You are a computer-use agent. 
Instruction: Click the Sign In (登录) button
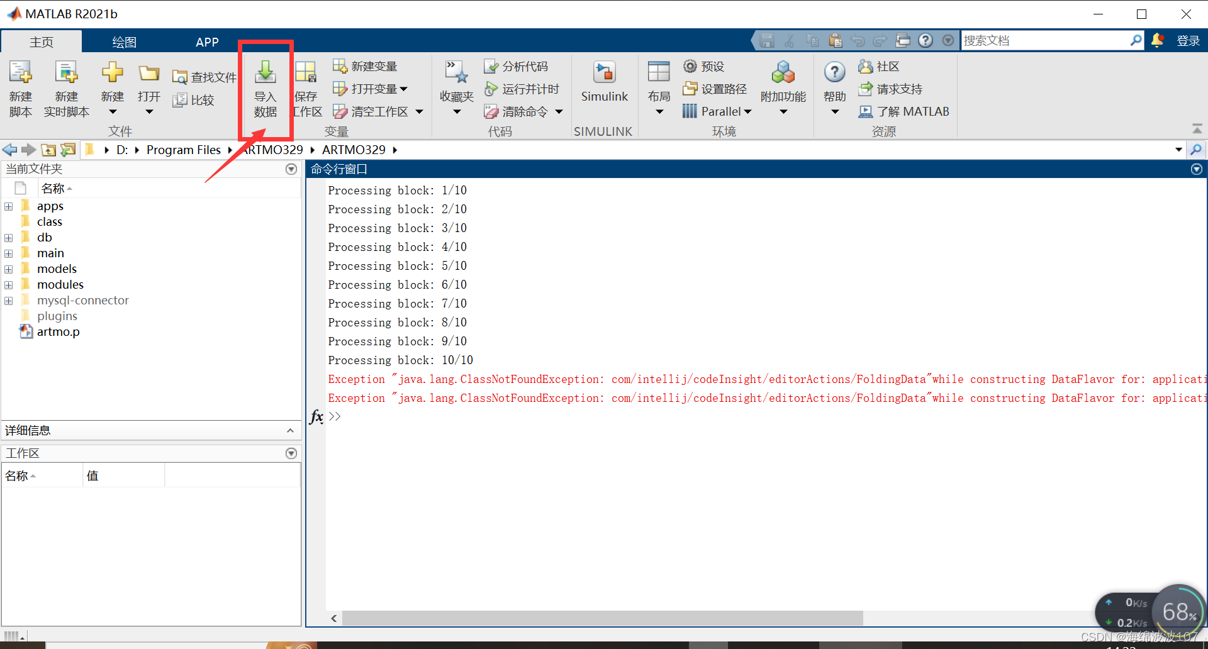click(x=1188, y=41)
